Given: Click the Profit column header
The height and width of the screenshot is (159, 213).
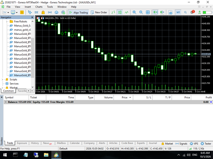Looking at the screenshot, I should (x=202, y=98).
